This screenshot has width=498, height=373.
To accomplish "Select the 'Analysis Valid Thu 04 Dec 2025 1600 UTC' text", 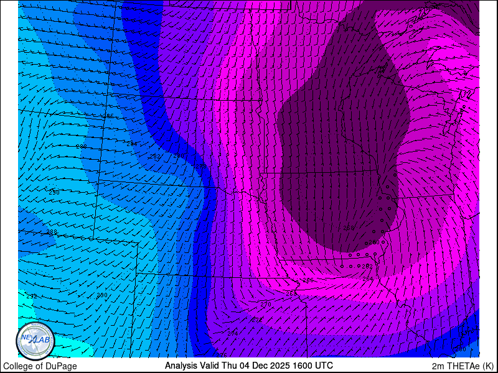I will click(x=248, y=365).
